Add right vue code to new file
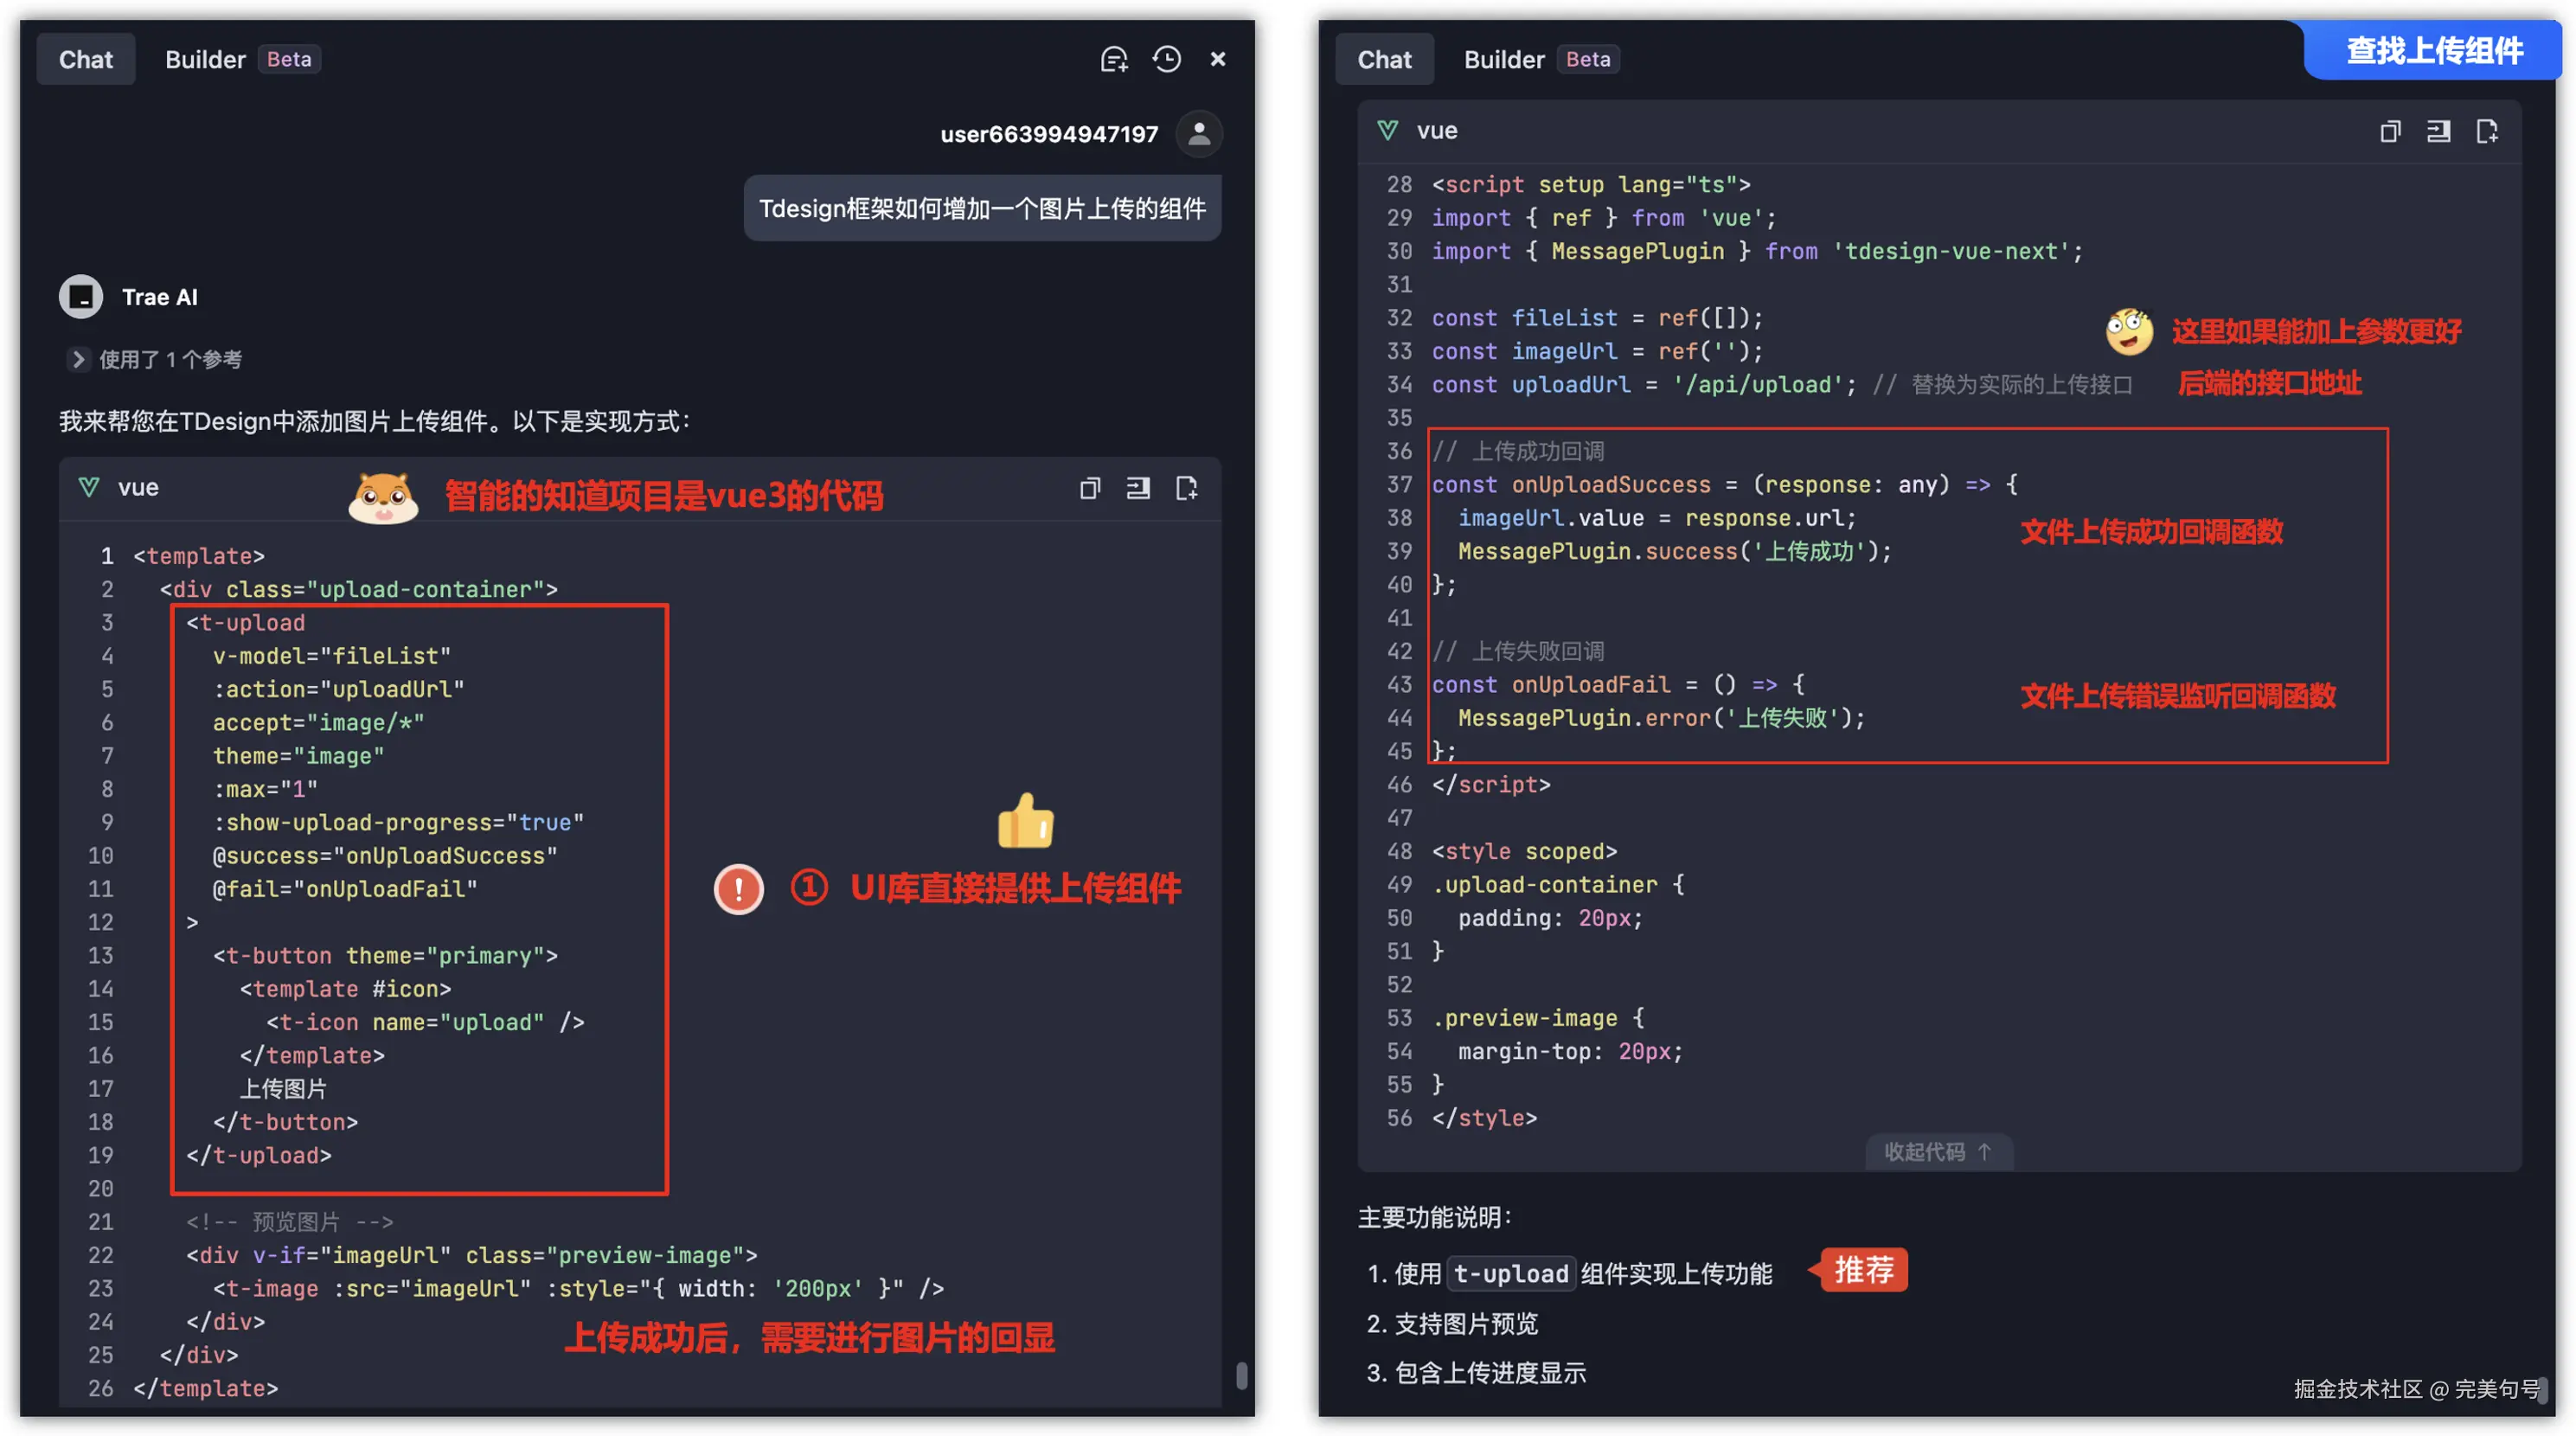This screenshot has width=2576, height=1436. pos(2487,131)
